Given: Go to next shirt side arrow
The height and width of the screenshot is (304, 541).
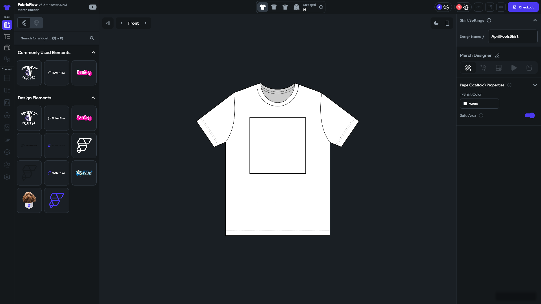Looking at the screenshot, I should (146, 23).
